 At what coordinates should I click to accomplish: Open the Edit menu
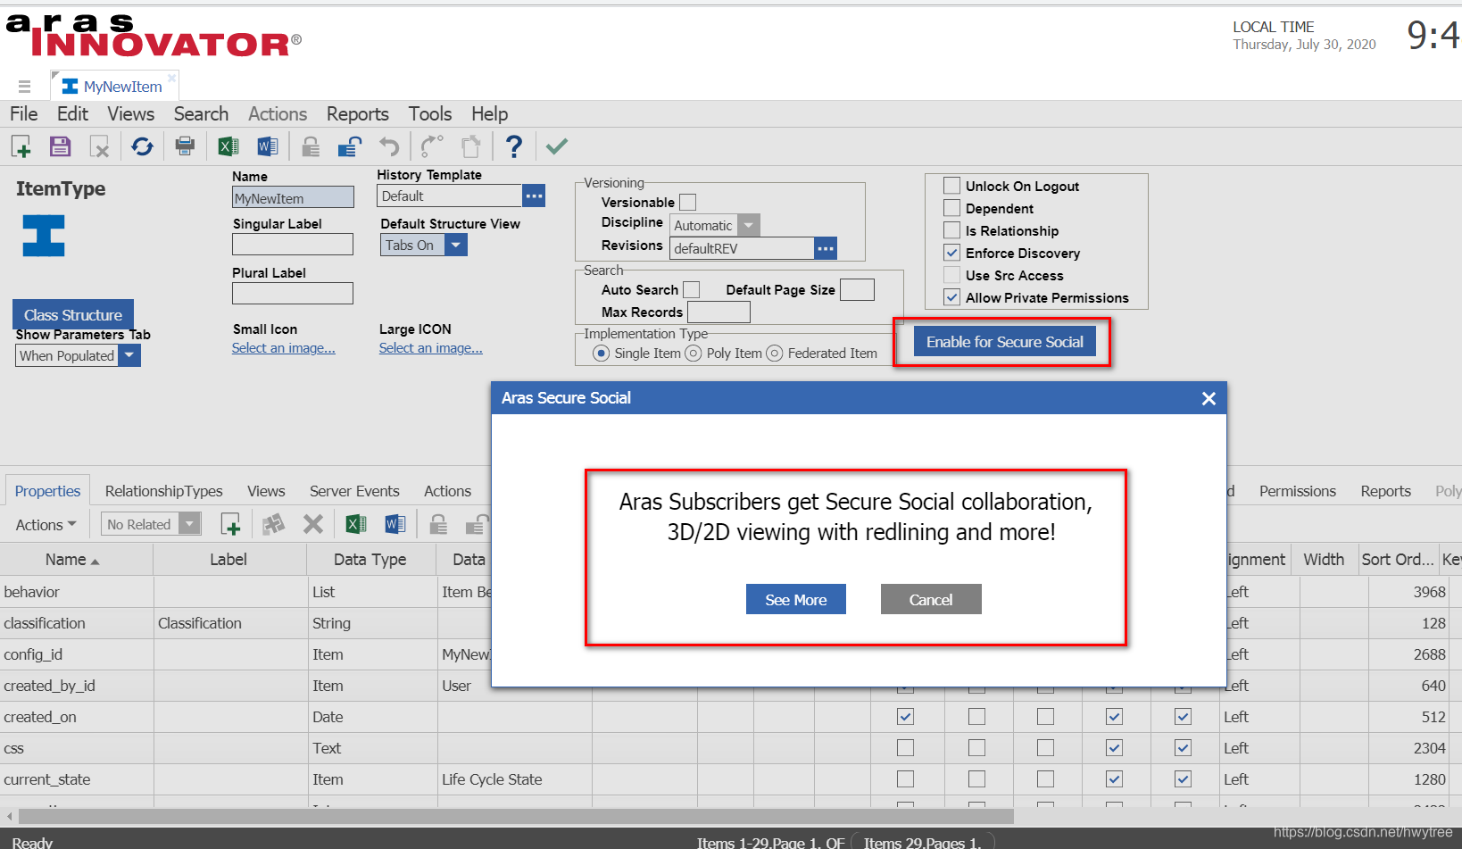click(x=72, y=114)
